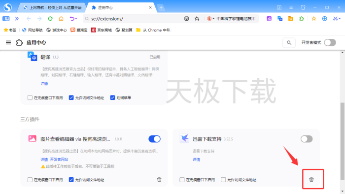Uncheck 允许访问文件地址 for 图片查看编辑器

click(x=71, y=180)
